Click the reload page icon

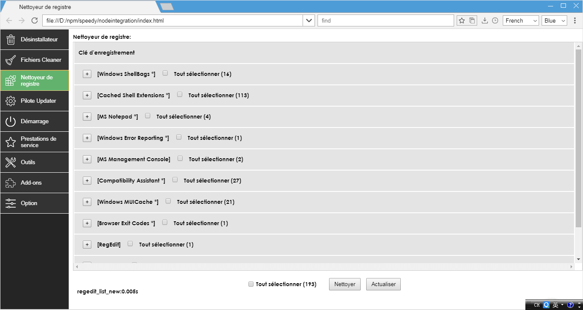point(35,20)
